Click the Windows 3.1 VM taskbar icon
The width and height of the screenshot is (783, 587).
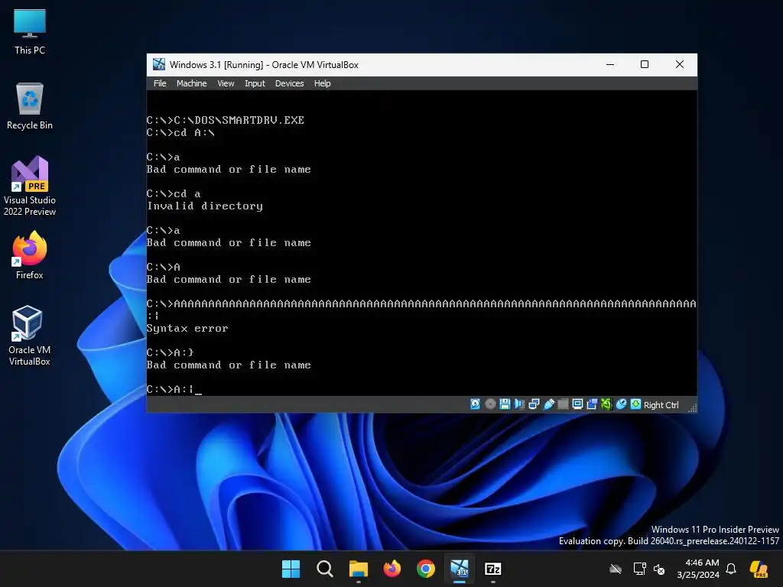click(460, 569)
